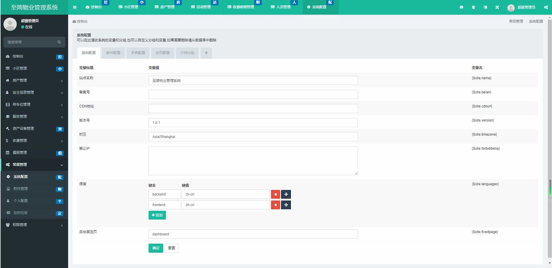Click the 站点名称 input field
Screen dimensions: 552x268
253,80
